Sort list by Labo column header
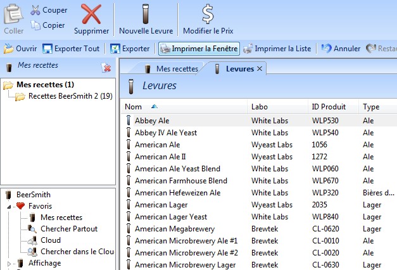397x270 pixels. pos(260,106)
